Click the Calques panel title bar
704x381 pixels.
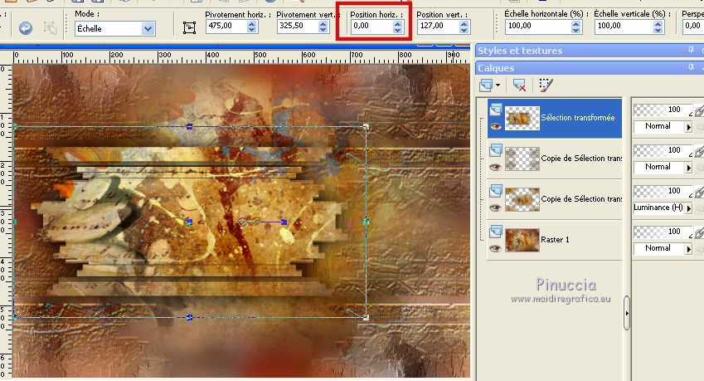[590, 68]
